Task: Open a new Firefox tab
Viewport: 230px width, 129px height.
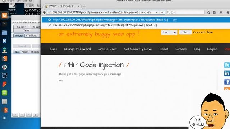Action: tap(84, 6)
